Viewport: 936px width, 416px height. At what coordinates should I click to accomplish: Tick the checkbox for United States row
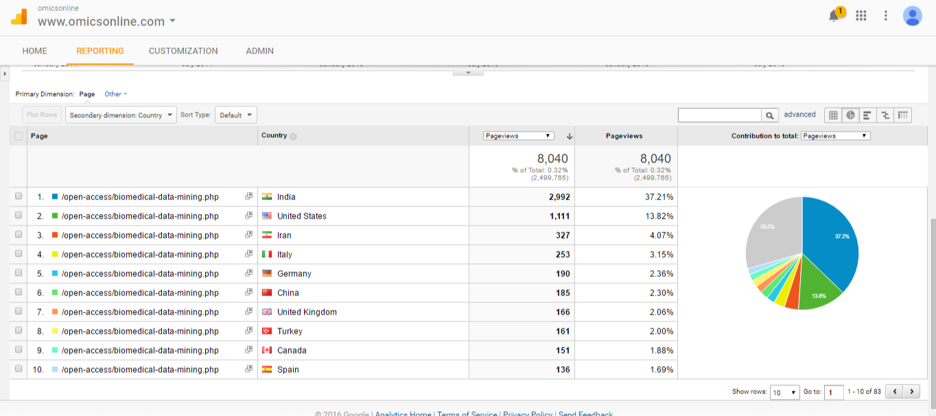point(19,215)
